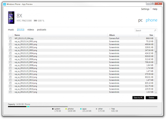
Task: Click the cyan apps legend square
Action: tap(81, 109)
